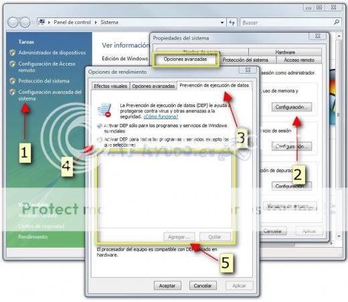Click shield icon beside Configuración avanzada del sistema

point(13,92)
